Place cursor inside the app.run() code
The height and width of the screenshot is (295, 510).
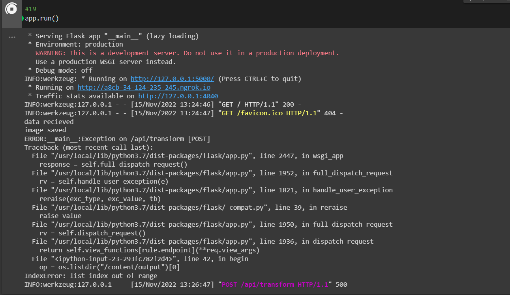(41, 18)
